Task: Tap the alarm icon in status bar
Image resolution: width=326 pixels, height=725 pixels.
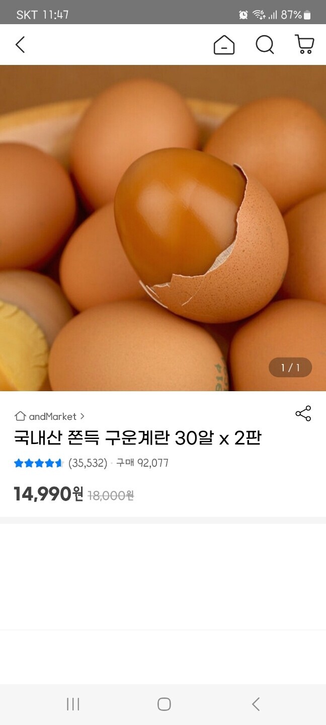Action: [x=243, y=15]
